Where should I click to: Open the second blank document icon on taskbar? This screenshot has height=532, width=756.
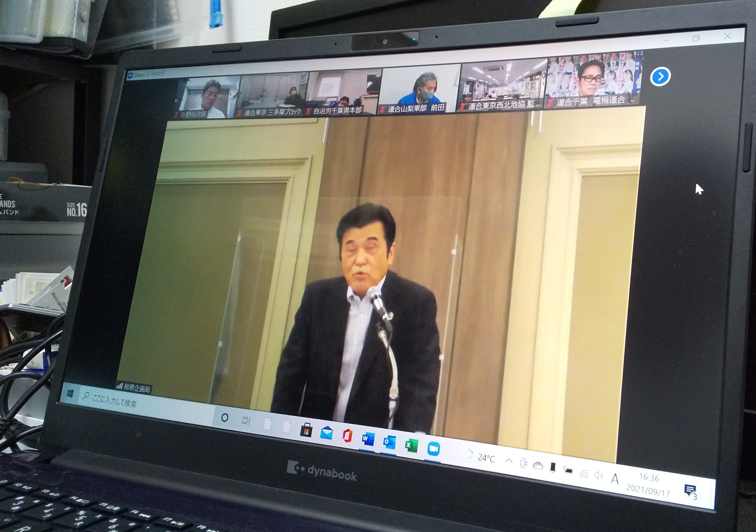287,426
